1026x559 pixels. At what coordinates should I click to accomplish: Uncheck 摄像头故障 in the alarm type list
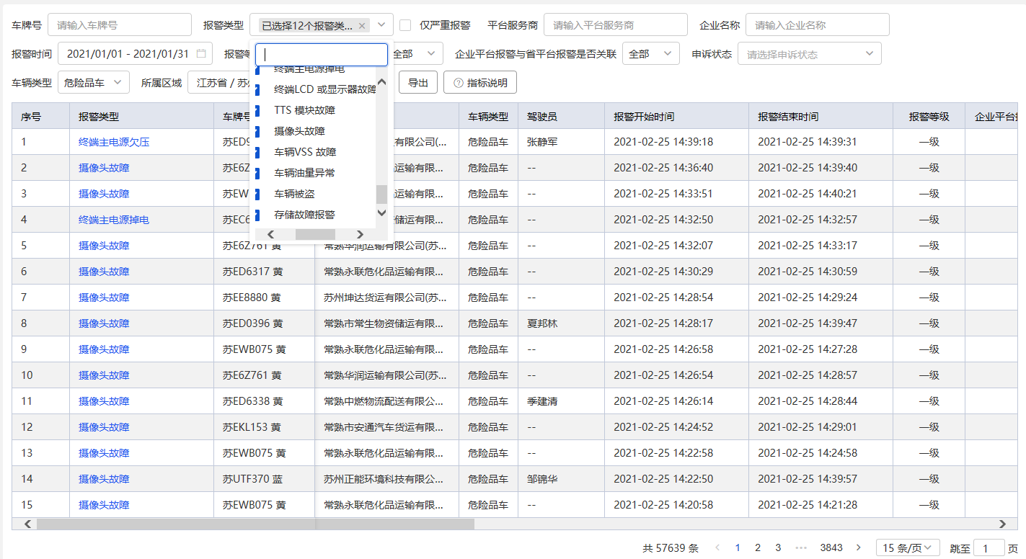pos(257,131)
